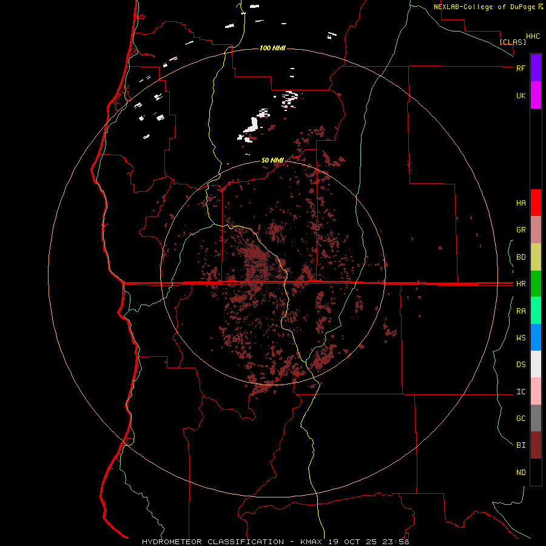Viewport: 546px width, 546px height.
Task: Click the HYDROMETEOR CLASSIFICATION title text
Action: [x=213, y=542]
